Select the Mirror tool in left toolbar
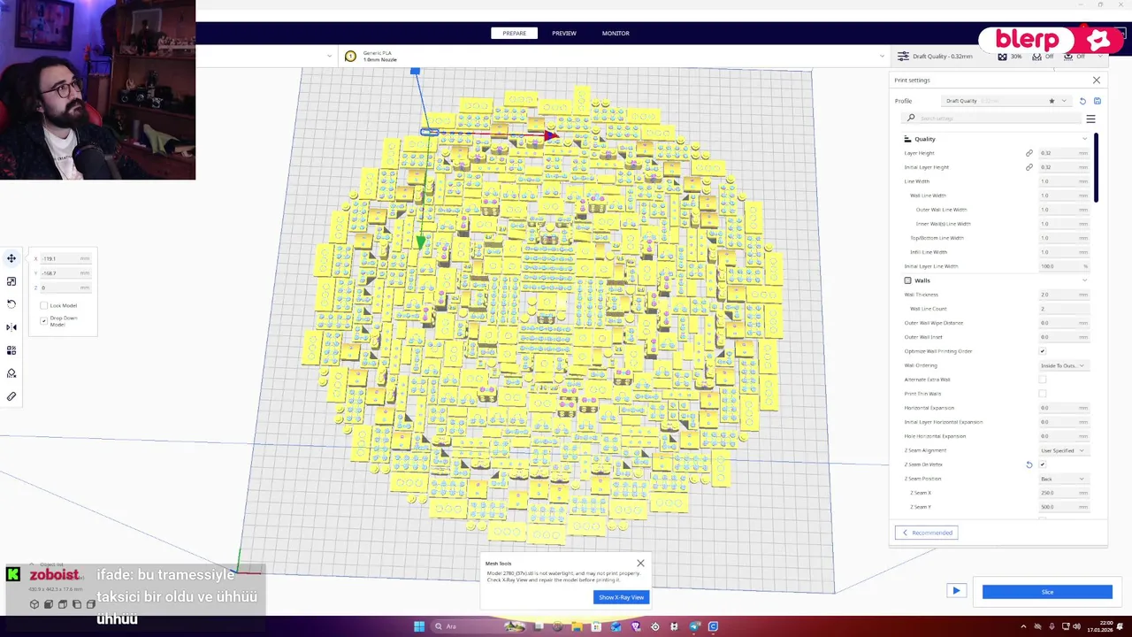This screenshot has width=1132, height=637. (x=11, y=327)
